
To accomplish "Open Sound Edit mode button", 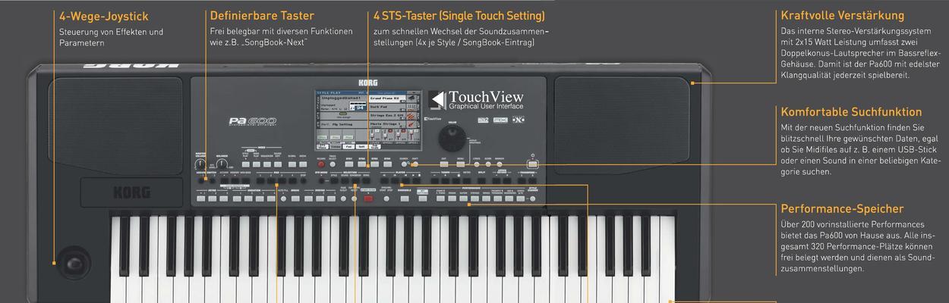I will (278, 164).
